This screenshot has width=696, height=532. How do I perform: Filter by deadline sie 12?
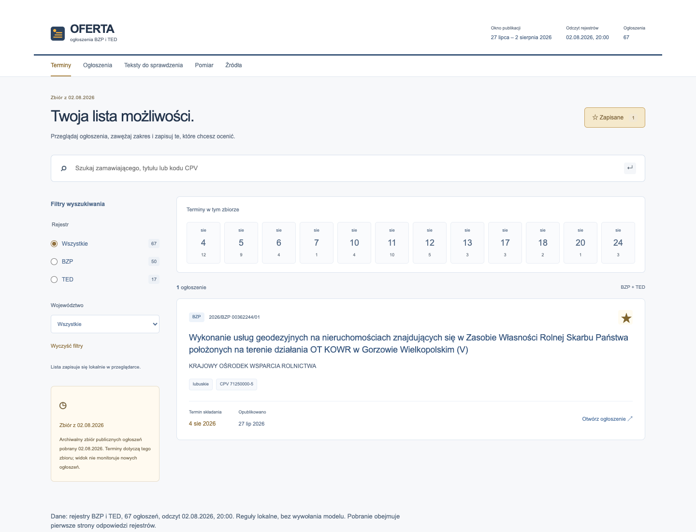coord(430,243)
